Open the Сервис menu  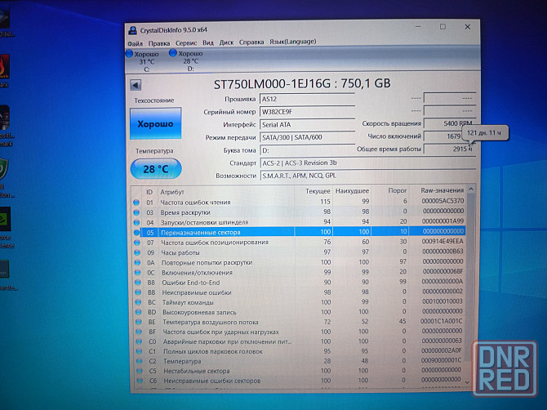point(186,43)
